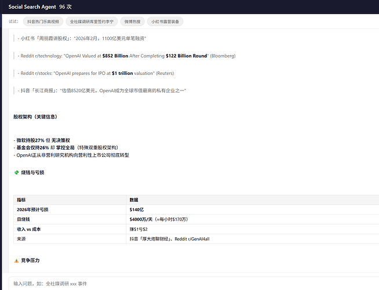This screenshot has width=379, height=290.
Task: Click the 抖音「长江商报」估值8520亿美元 quote
Action: [x=102, y=90]
